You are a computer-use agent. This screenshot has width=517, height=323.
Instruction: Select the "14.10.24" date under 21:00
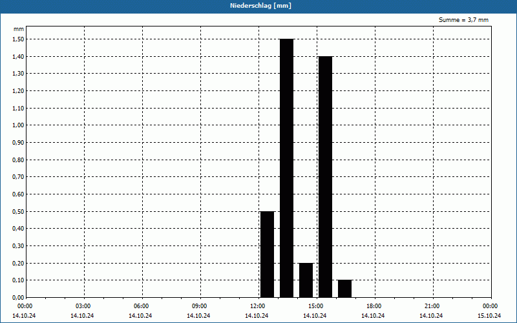pos(431,316)
